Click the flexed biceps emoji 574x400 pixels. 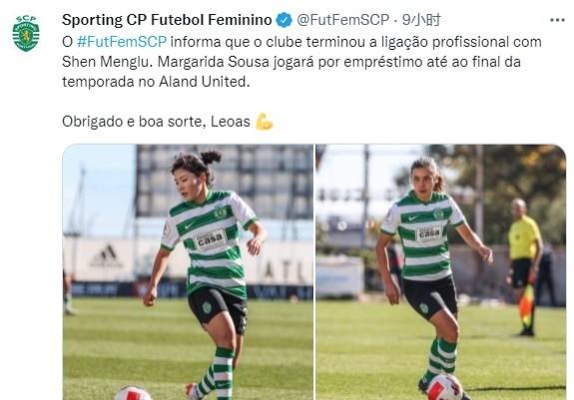tap(264, 122)
